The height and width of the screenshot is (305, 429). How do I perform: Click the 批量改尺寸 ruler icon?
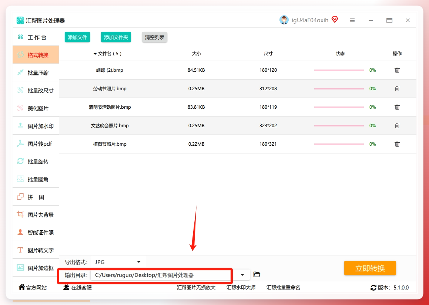click(x=20, y=90)
